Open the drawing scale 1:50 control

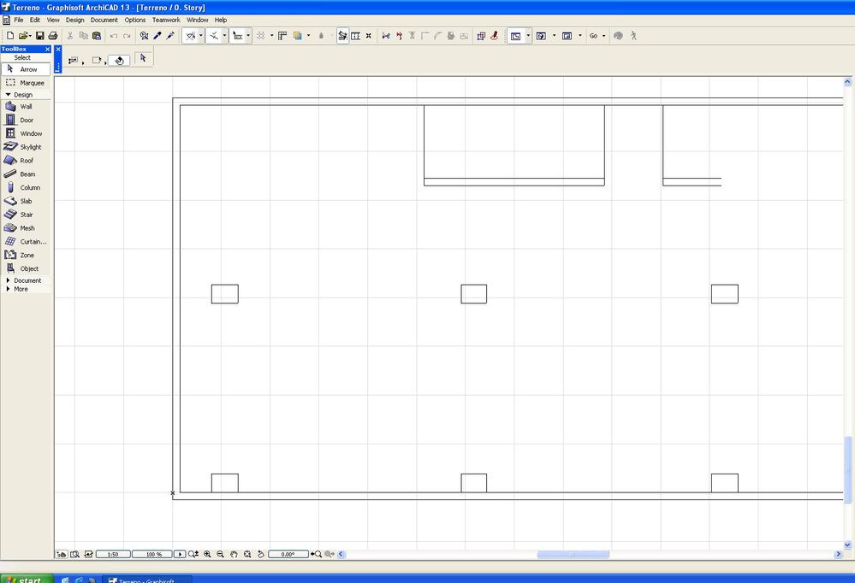click(112, 554)
